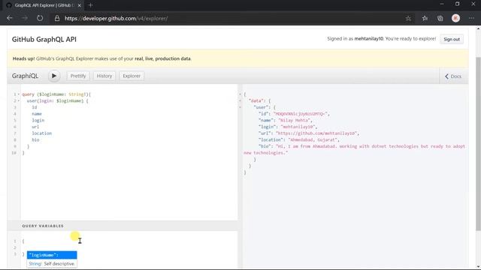481x270 pixels.
Task: Click github.com url value in results
Action: 316,133
